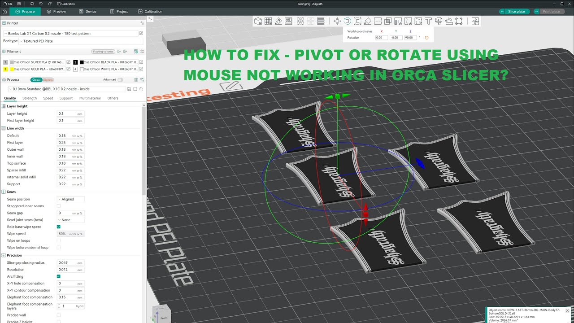Click the Arrange all objects icon

288,21
